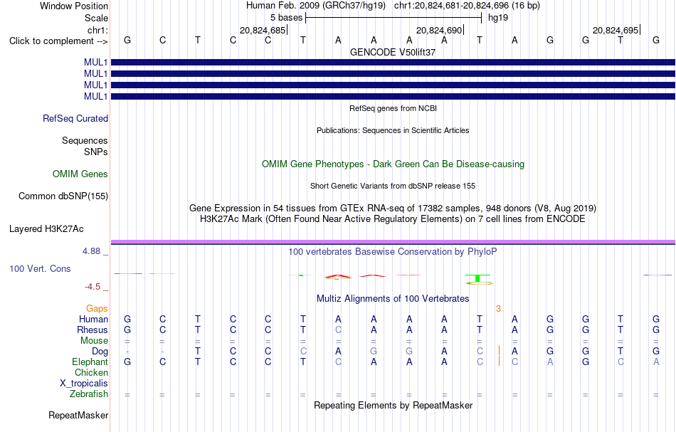This screenshot has width=676, height=432.
Task: Click the -4.5 conservation scale value
Action: [93, 287]
